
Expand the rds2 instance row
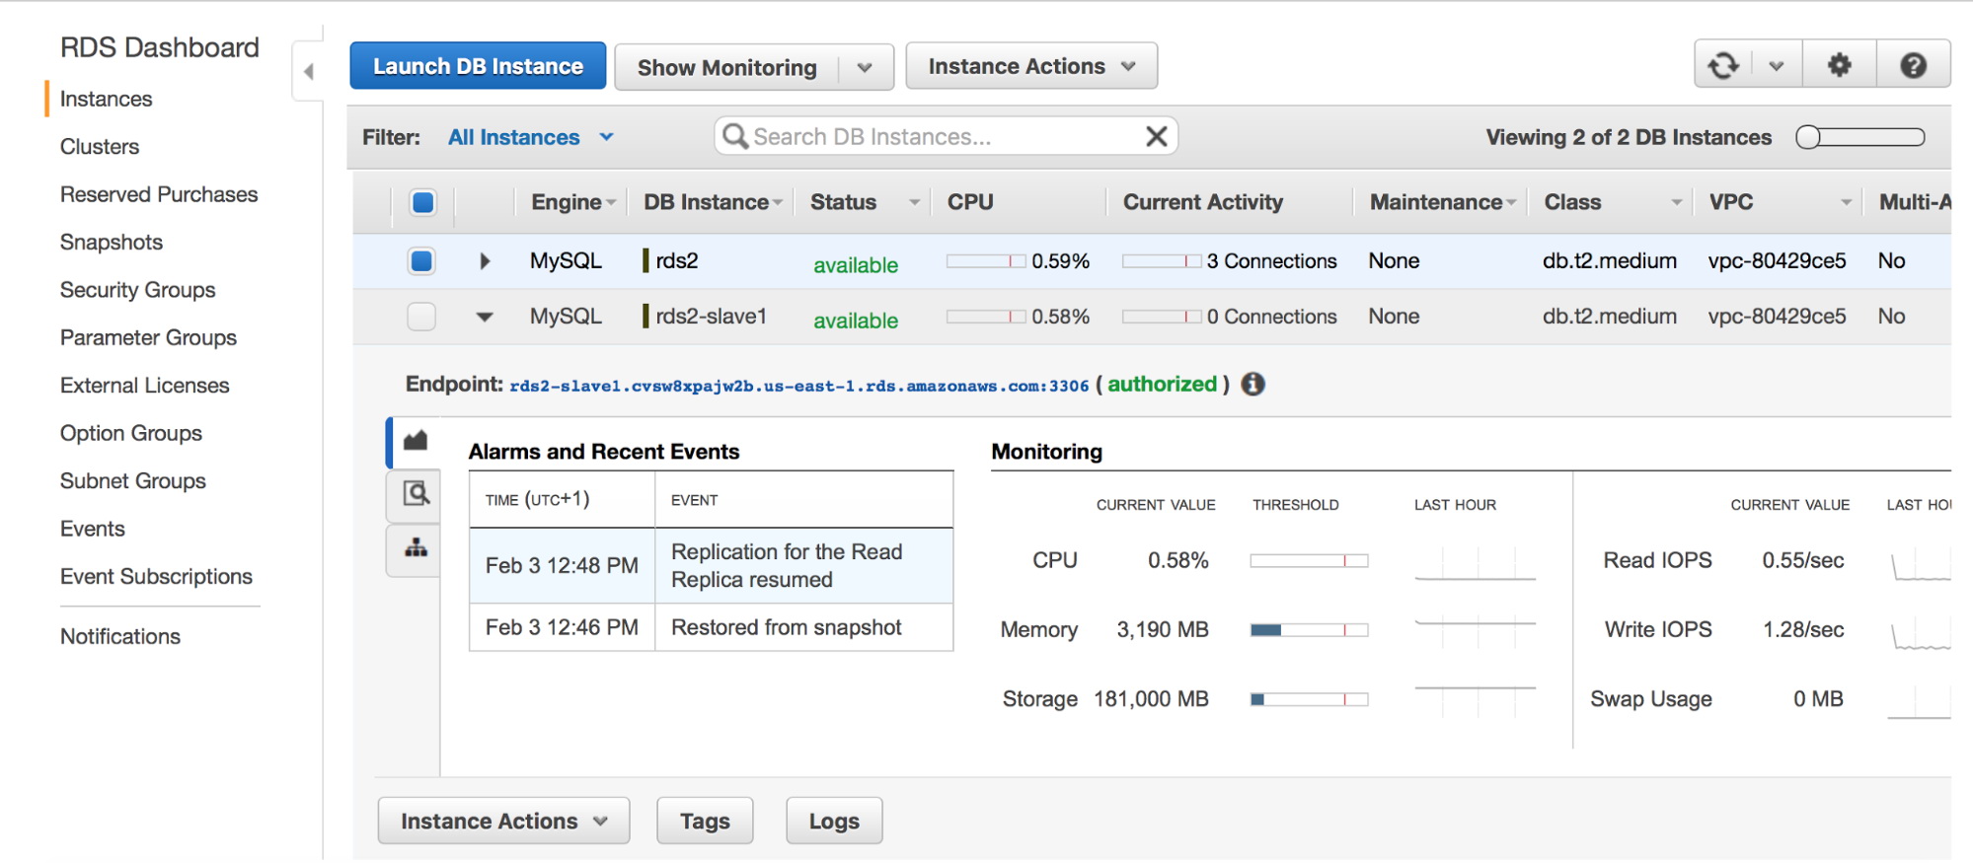(x=485, y=260)
